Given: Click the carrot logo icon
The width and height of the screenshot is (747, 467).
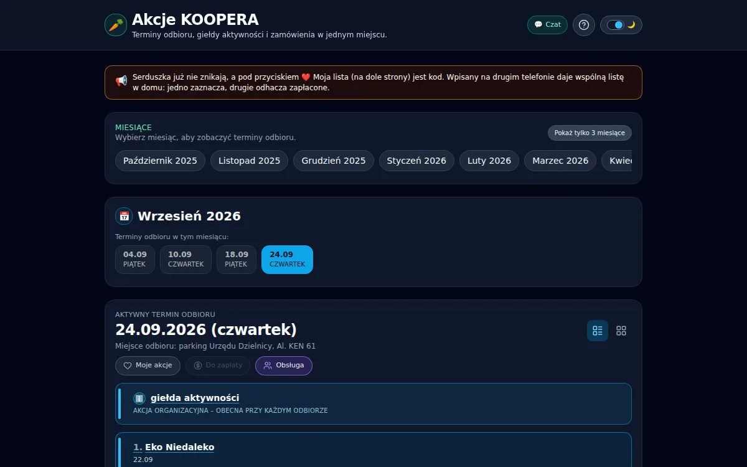Looking at the screenshot, I should click(116, 25).
